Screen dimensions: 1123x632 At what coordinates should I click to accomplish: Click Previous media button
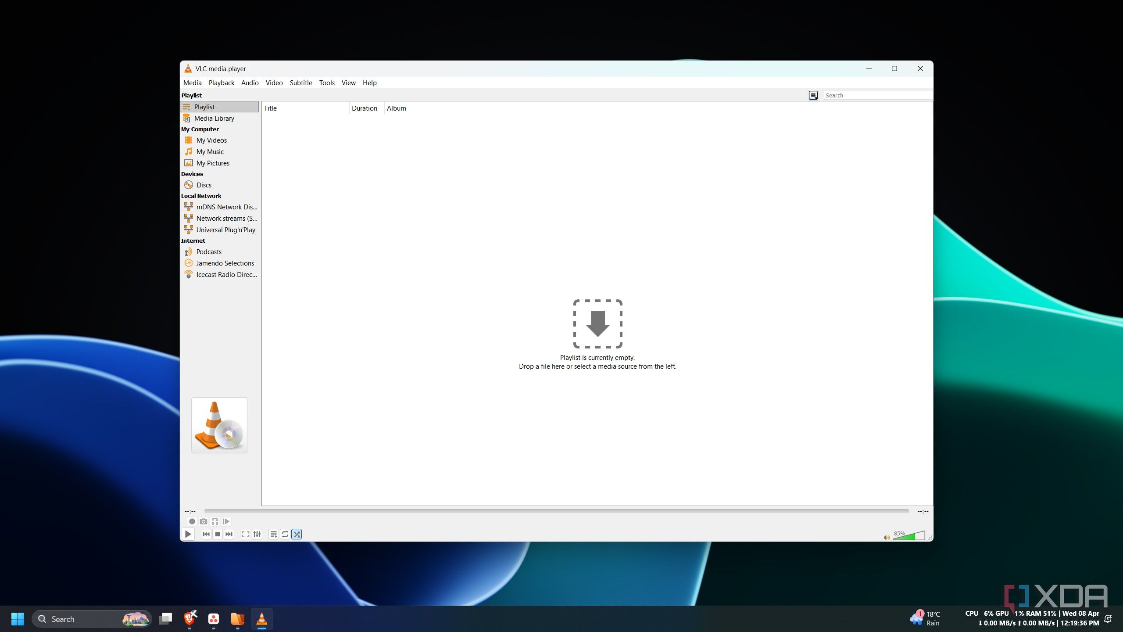[206, 534]
